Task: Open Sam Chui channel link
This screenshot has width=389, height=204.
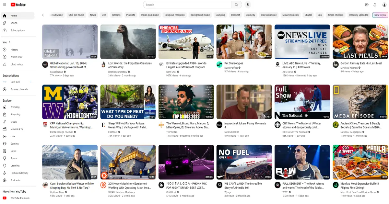Action: tap(171, 72)
